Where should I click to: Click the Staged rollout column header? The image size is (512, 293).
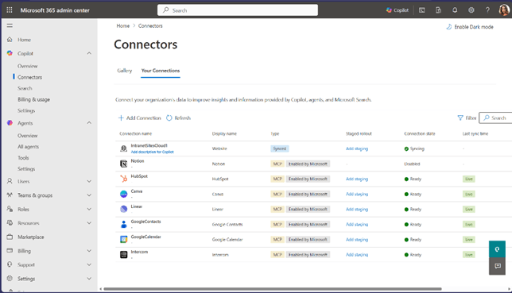point(359,133)
